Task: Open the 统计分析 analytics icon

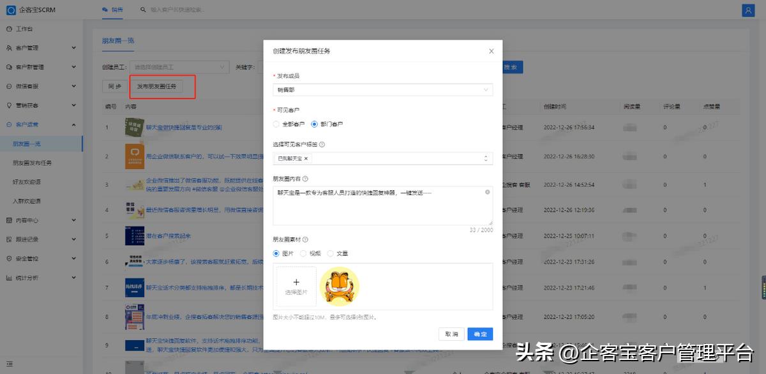Action: (10, 278)
